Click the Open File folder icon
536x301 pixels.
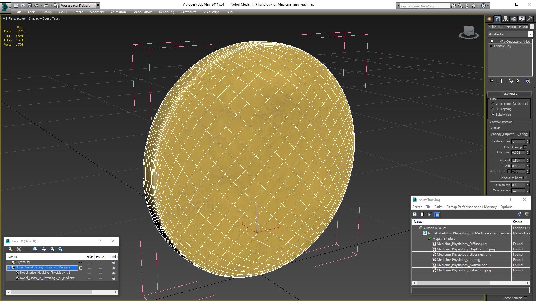[23, 5]
